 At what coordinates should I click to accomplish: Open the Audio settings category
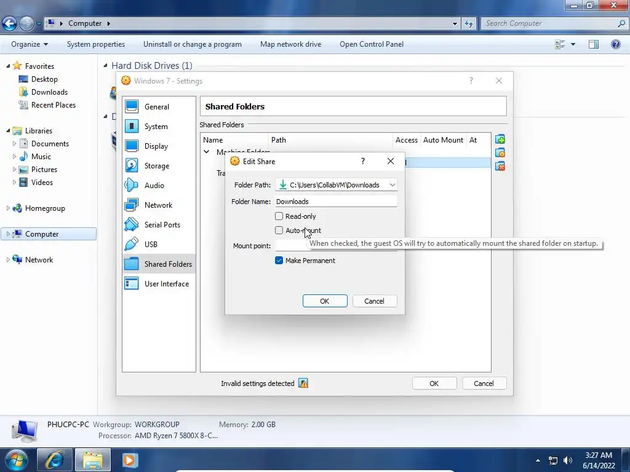[159, 186]
